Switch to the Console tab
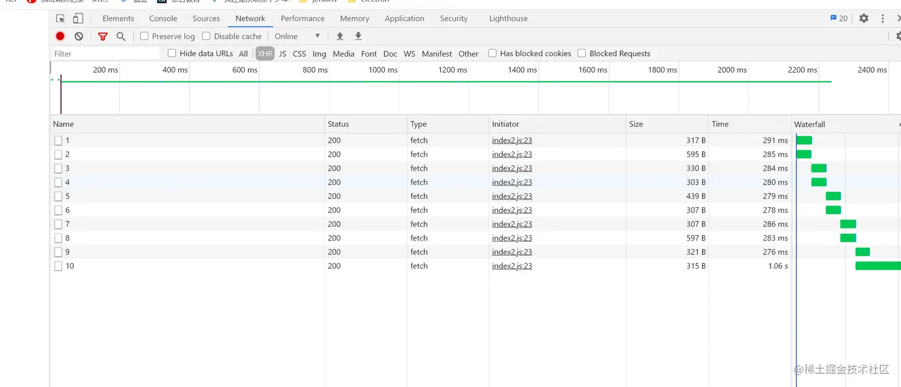901x387 pixels. [x=163, y=18]
